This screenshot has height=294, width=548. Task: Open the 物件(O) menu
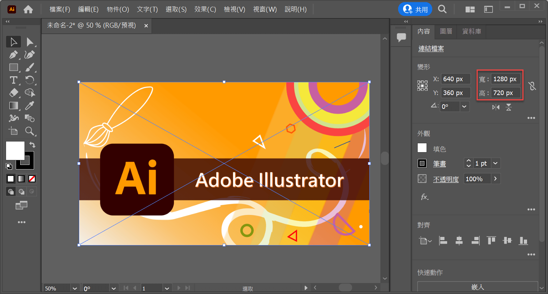pos(118,9)
